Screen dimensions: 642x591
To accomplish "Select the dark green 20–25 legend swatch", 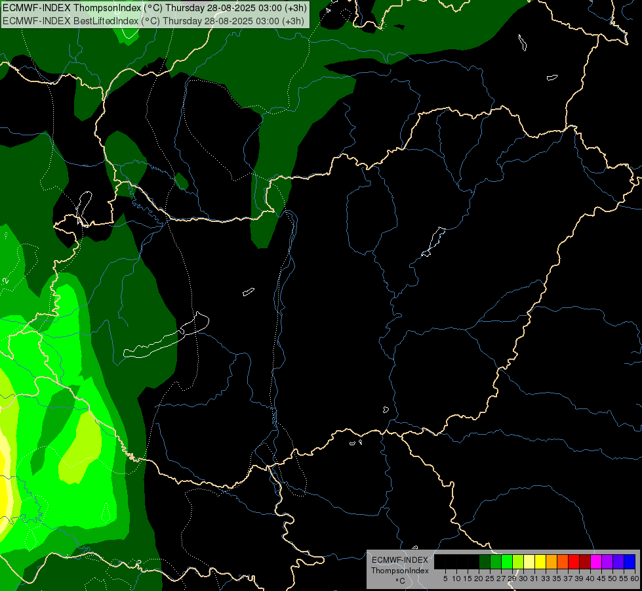I will click(x=485, y=561).
